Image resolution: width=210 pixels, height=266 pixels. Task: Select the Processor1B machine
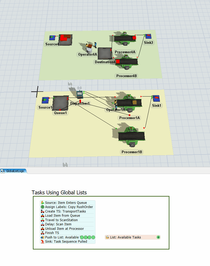click(131, 136)
